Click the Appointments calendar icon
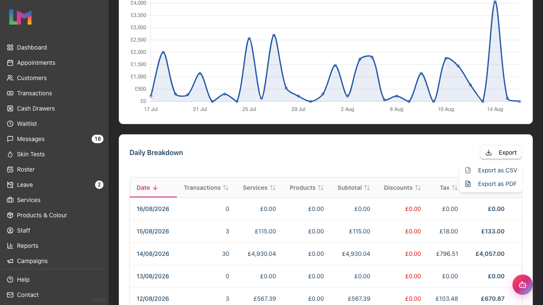The width and height of the screenshot is (543, 305). [x=10, y=63]
